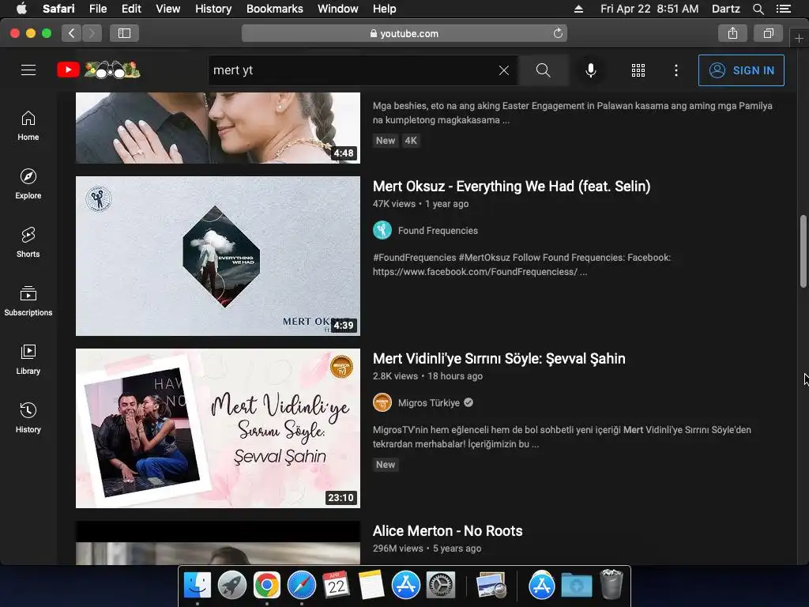Click the SIGN IN button
Image resolution: width=809 pixels, height=607 pixels.
pos(741,70)
